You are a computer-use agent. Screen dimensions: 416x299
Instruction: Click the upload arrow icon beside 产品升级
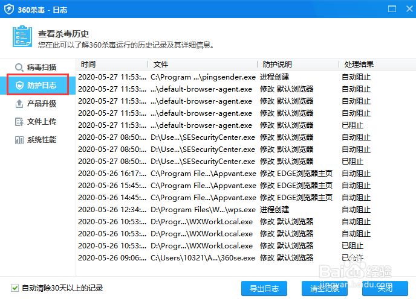click(19, 104)
